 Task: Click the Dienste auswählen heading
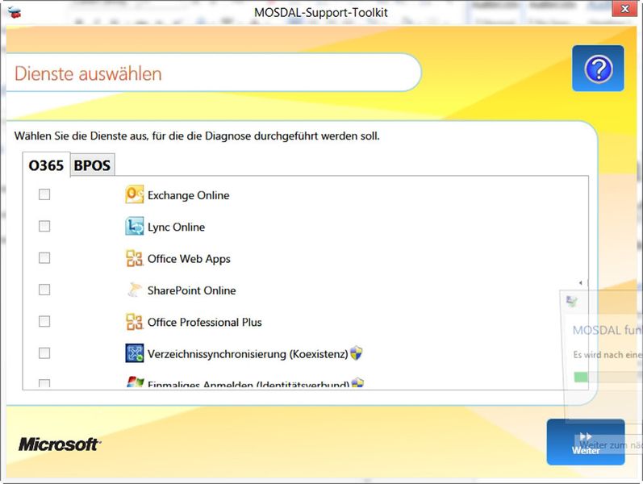[88, 74]
